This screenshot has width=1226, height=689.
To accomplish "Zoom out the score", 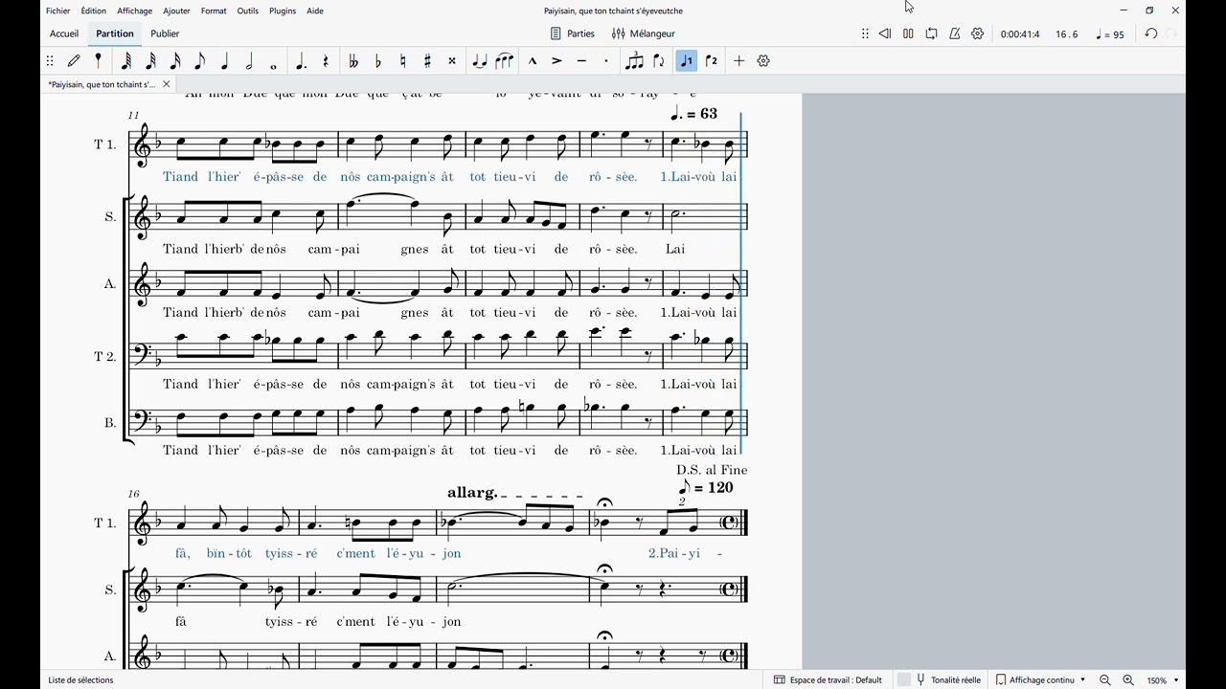I will (x=1105, y=680).
